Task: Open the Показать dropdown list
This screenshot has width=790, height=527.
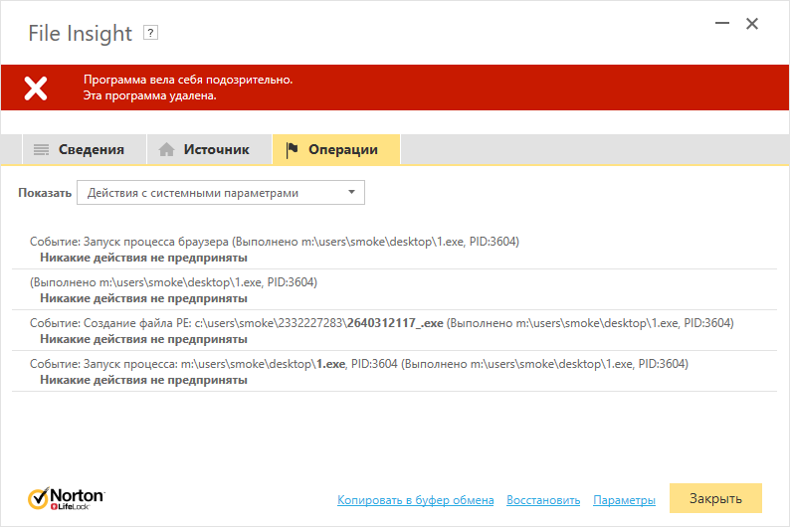Action: pos(221,193)
